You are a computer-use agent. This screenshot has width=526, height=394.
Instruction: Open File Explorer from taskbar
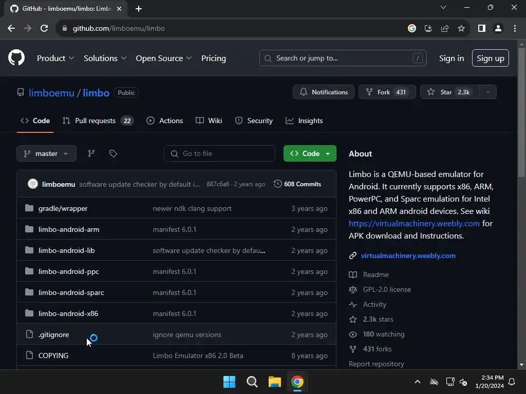[x=275, y=382]
